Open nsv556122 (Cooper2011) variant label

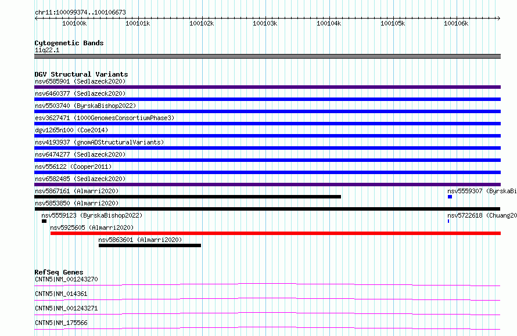[73, 167]
